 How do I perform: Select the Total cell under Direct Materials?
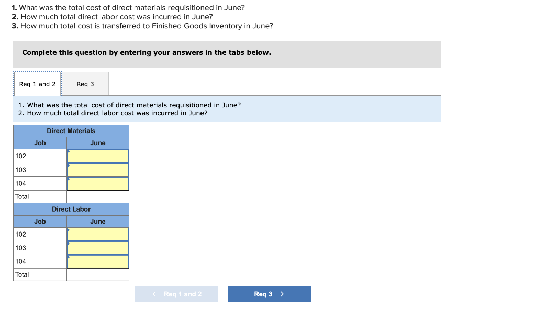pos(97,196)
